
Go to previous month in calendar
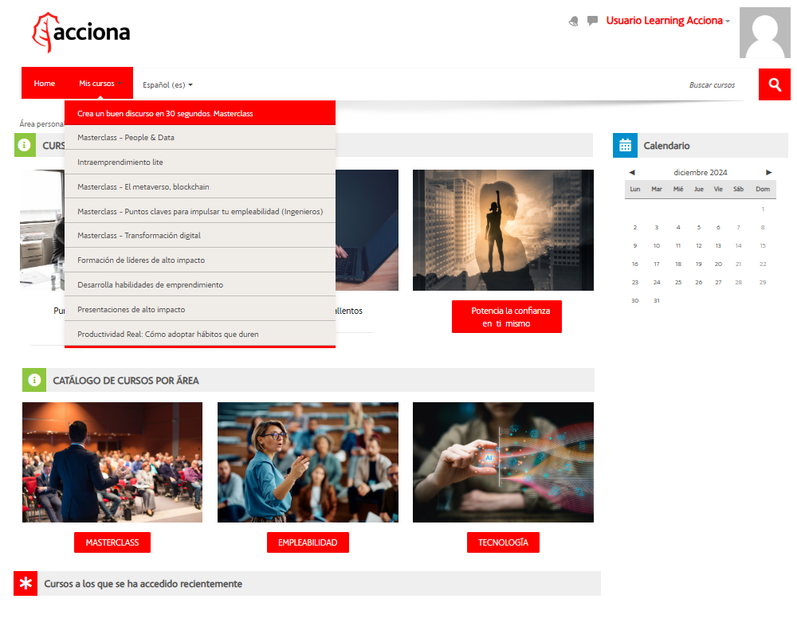tap(632, 172)
